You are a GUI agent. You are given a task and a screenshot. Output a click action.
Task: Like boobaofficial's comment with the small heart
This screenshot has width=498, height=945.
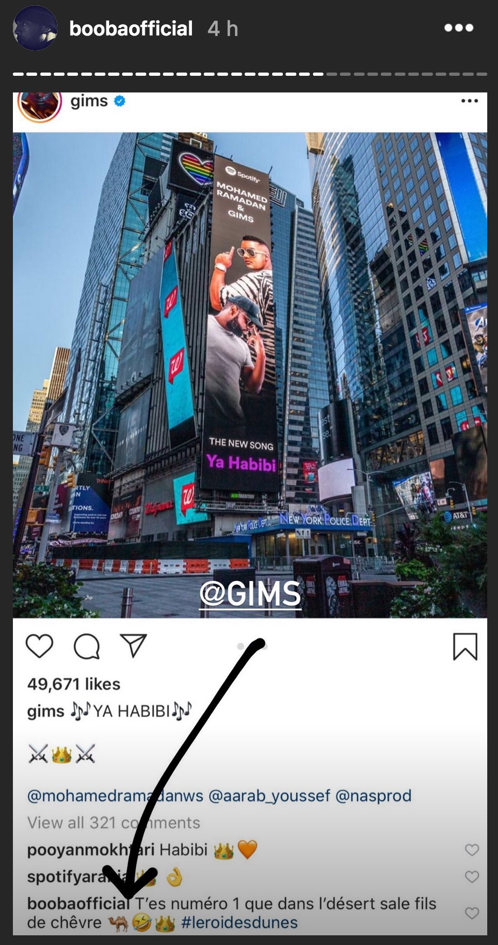tap(472, 913)
